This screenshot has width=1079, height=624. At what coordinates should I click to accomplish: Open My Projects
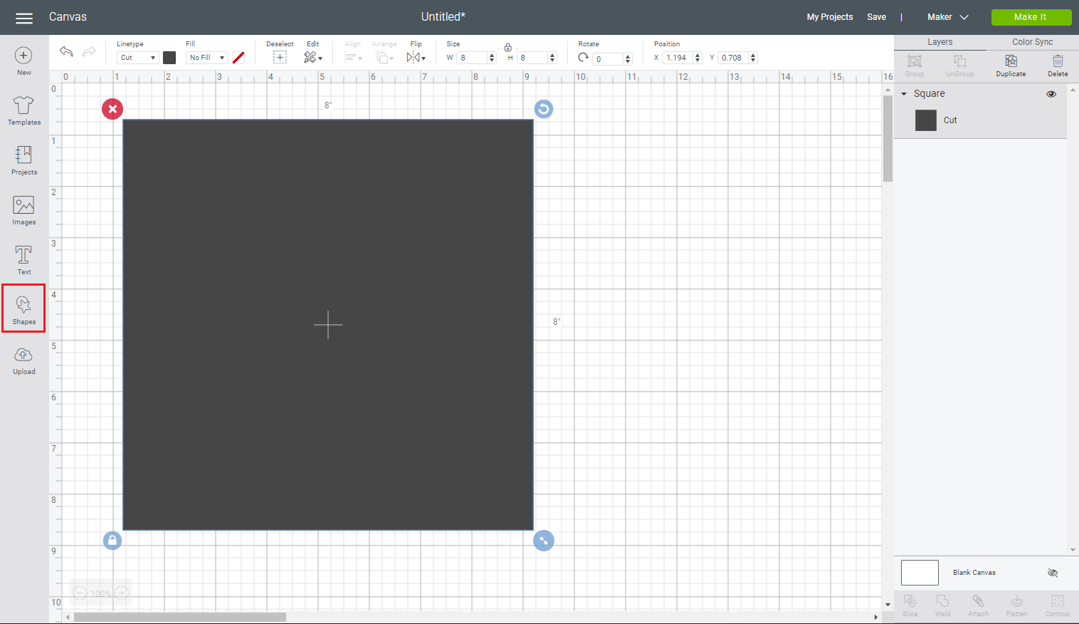click(829, 16)
